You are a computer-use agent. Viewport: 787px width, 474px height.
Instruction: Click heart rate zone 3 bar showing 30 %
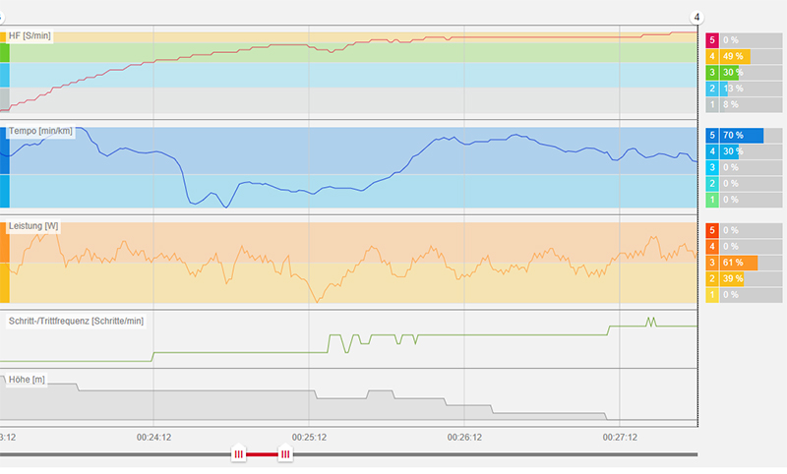coord(734,72)
